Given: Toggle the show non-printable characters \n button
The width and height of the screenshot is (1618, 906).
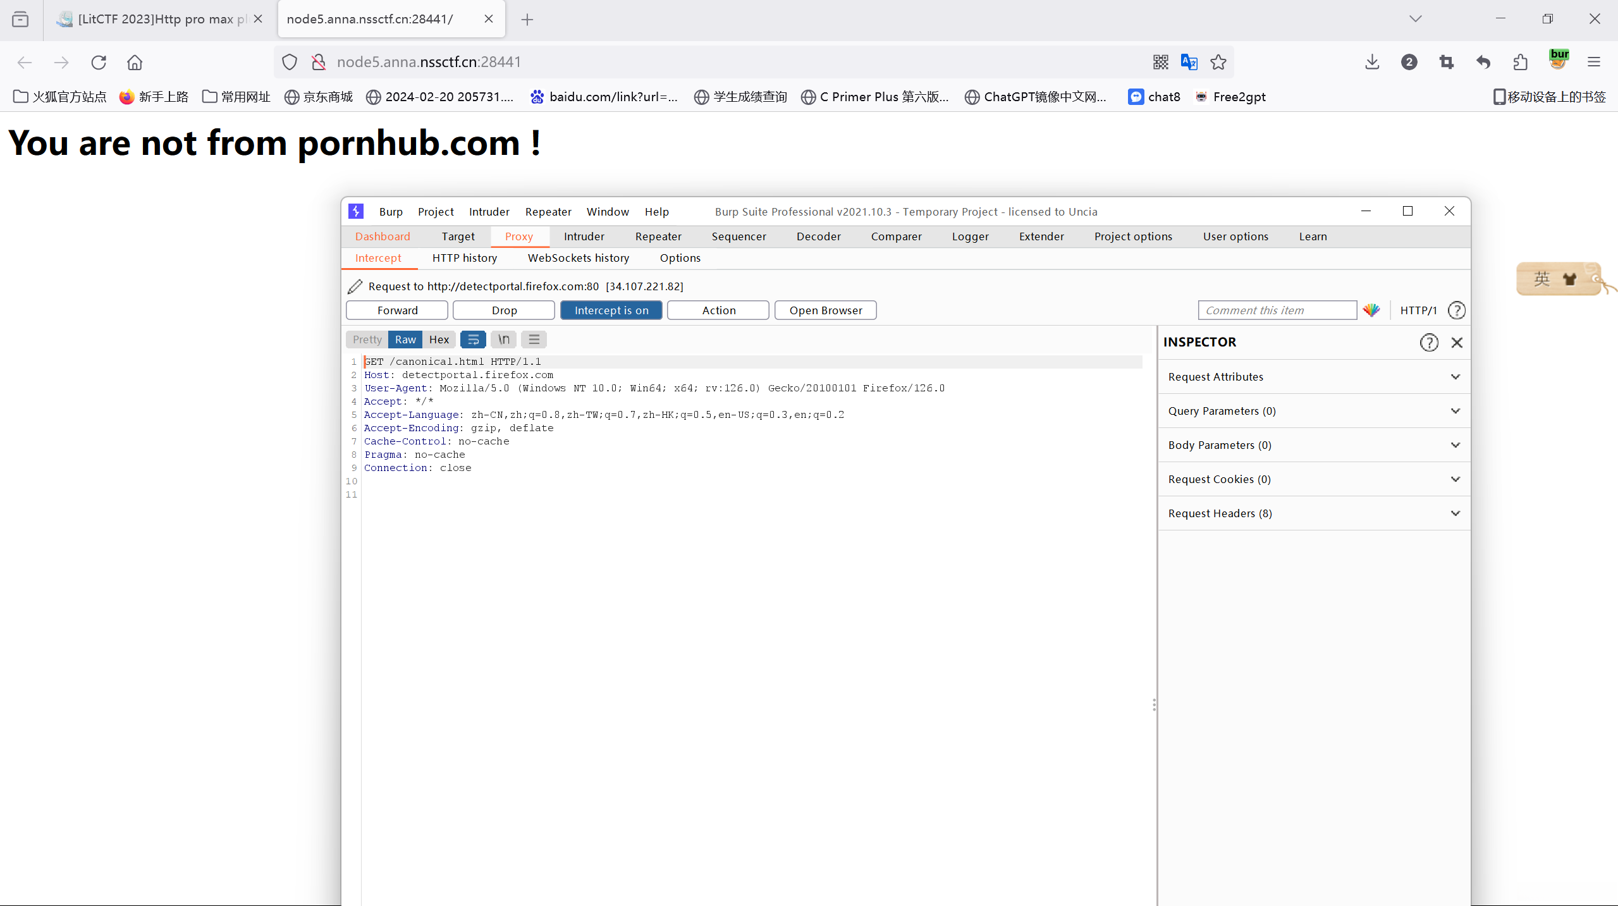Looking at the screenshot, I should click(x=503, y=340).
